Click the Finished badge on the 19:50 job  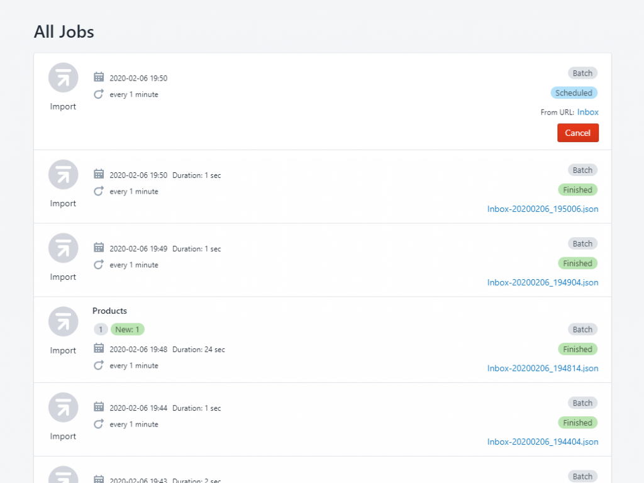click(x=577, y=189)
